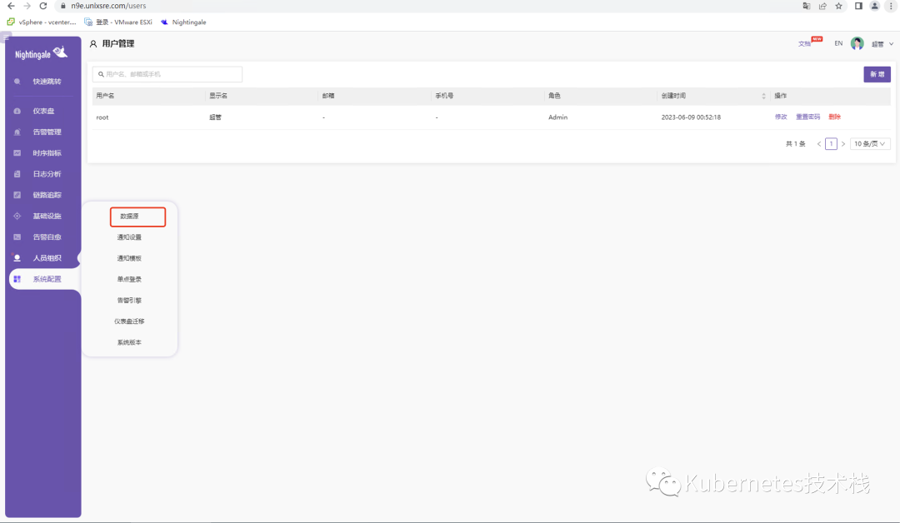The height and width of the screenshot is (523, 900).
Task: Click the share page icon
Action: (x=822, y=6)
